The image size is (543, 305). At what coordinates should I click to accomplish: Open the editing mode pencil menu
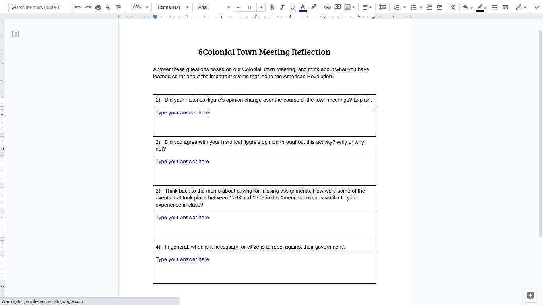(521, 7)
